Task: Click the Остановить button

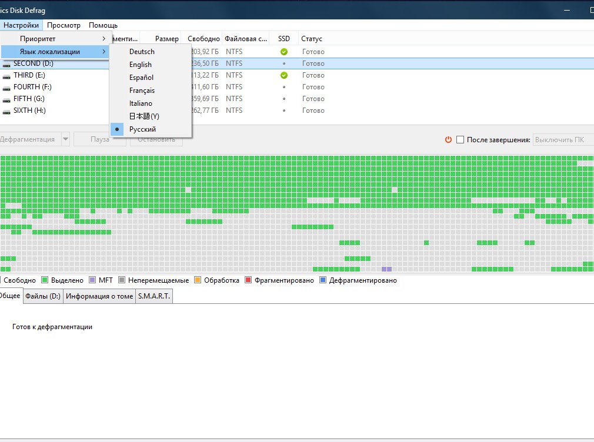Action: 156,139
